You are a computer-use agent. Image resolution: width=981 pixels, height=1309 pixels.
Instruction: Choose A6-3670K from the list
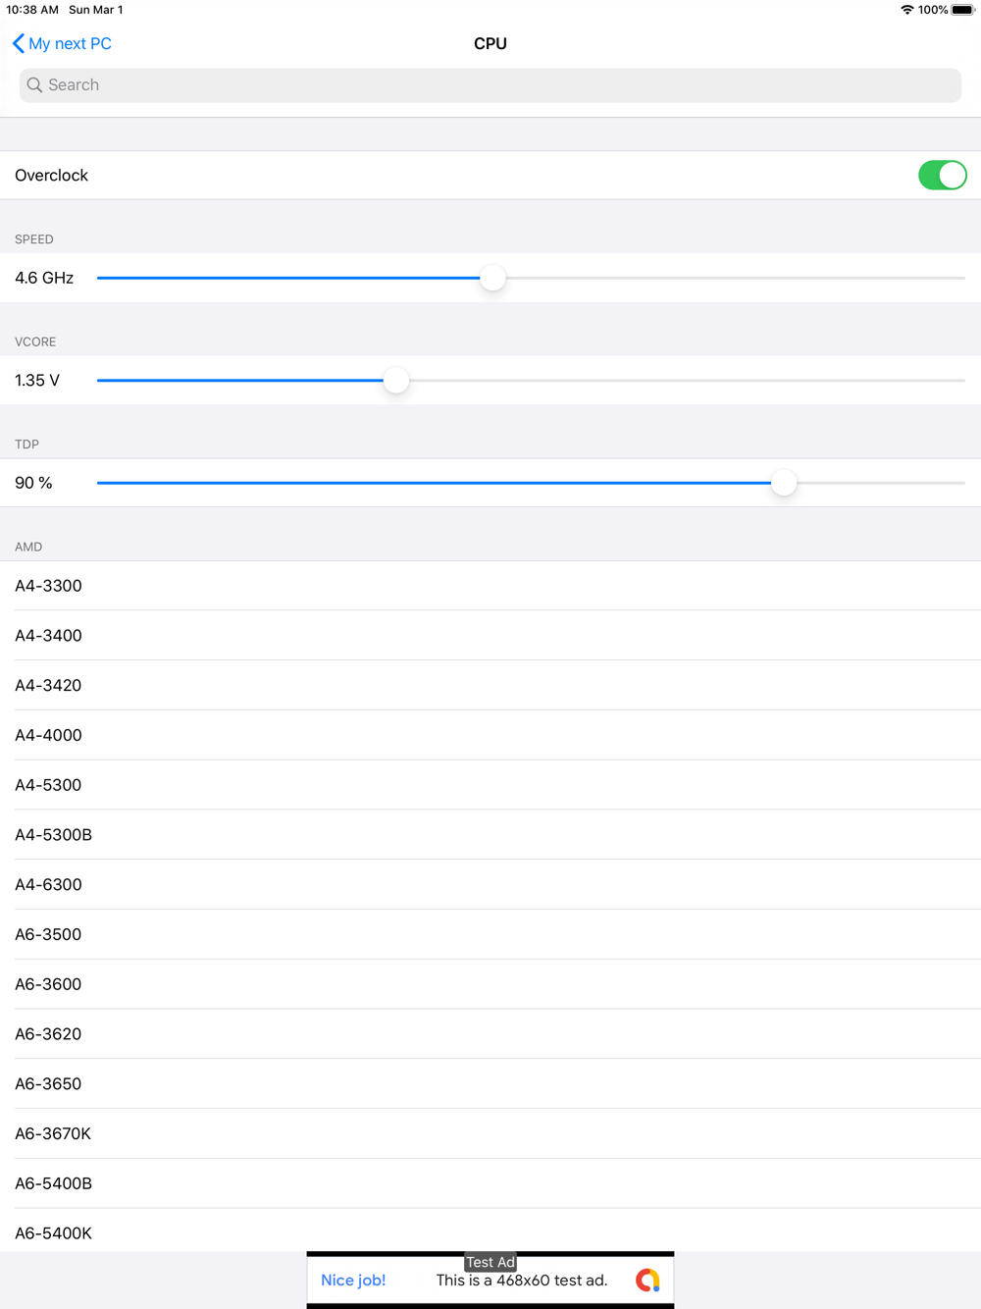pyautogui.click(x=490, y=1133)
